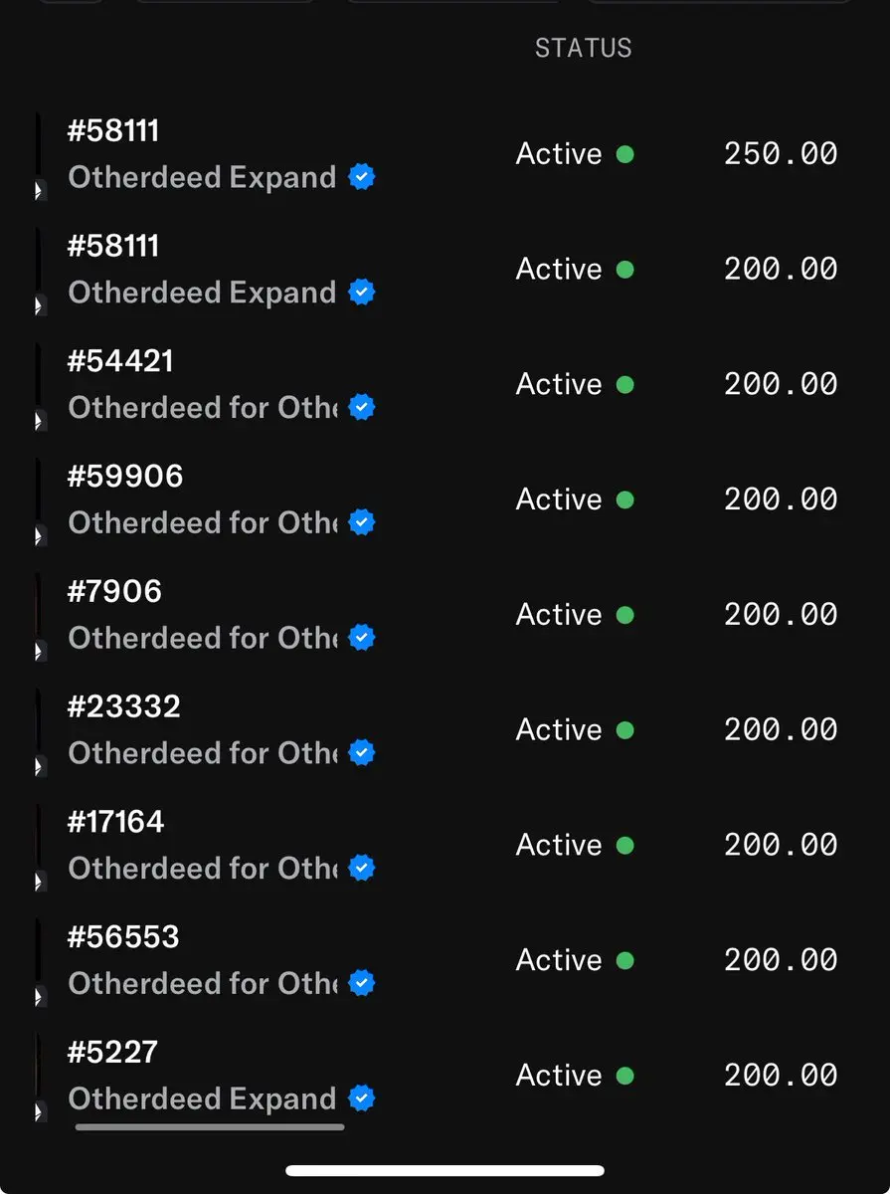Open thumbnail of first #58111 listing
The image size is (890, 1194).
[40, 155]
